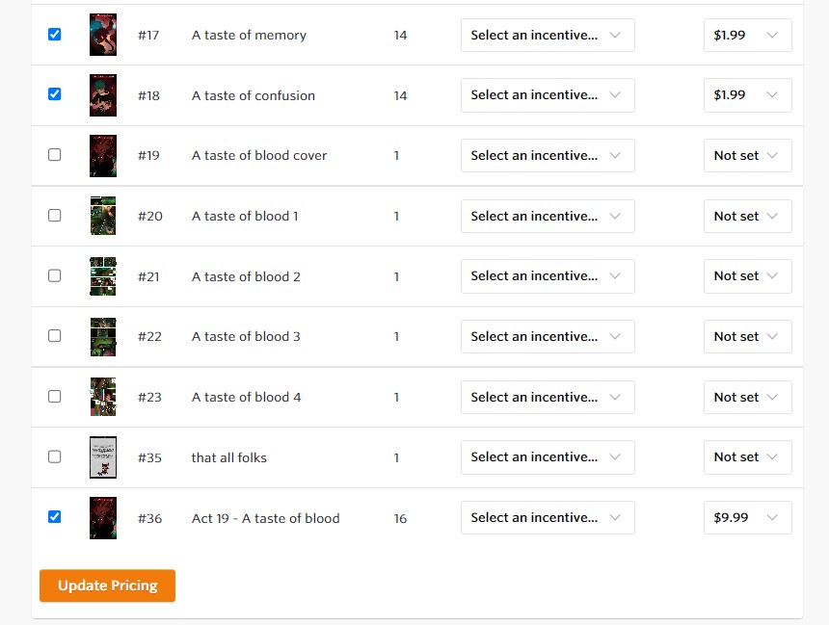Open incentive dropdown for Act 19 episode
The width and height of the screenshot is (829, 625).
tap(548, 518)
